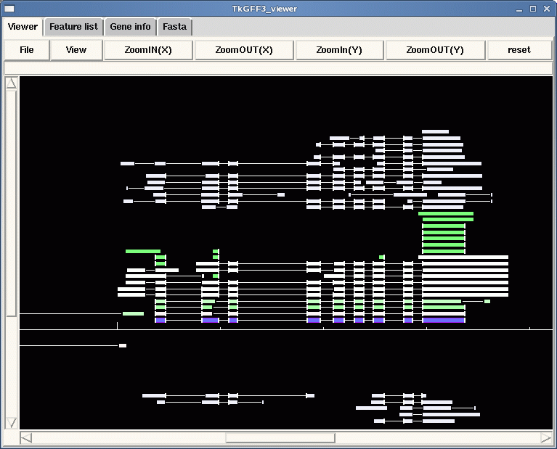Image resolution: width=557 pixels, height=449 pixels.
Task: Open the Feature list tab
Action: pos(73,27)
